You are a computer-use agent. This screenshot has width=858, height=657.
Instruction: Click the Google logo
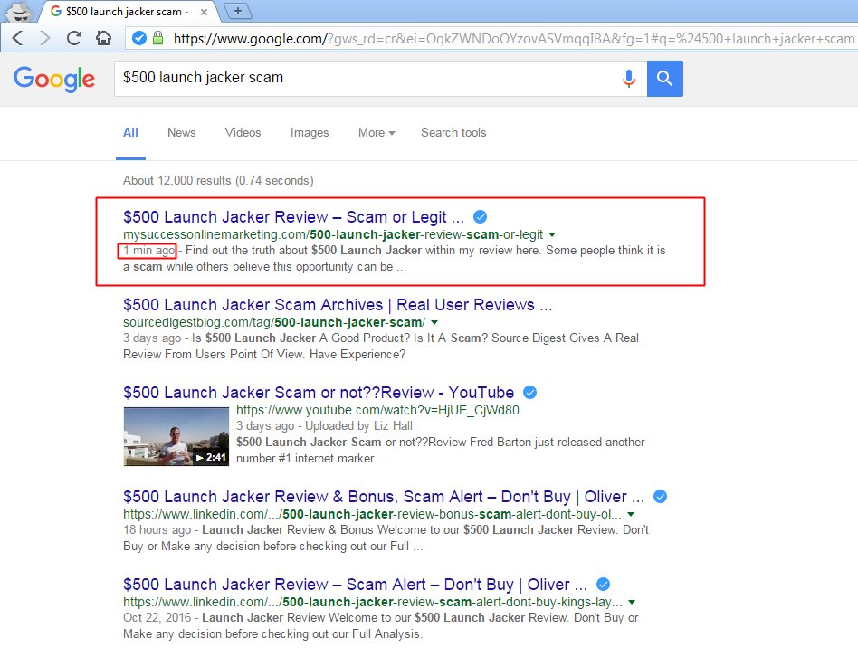(x=54, y=80)
